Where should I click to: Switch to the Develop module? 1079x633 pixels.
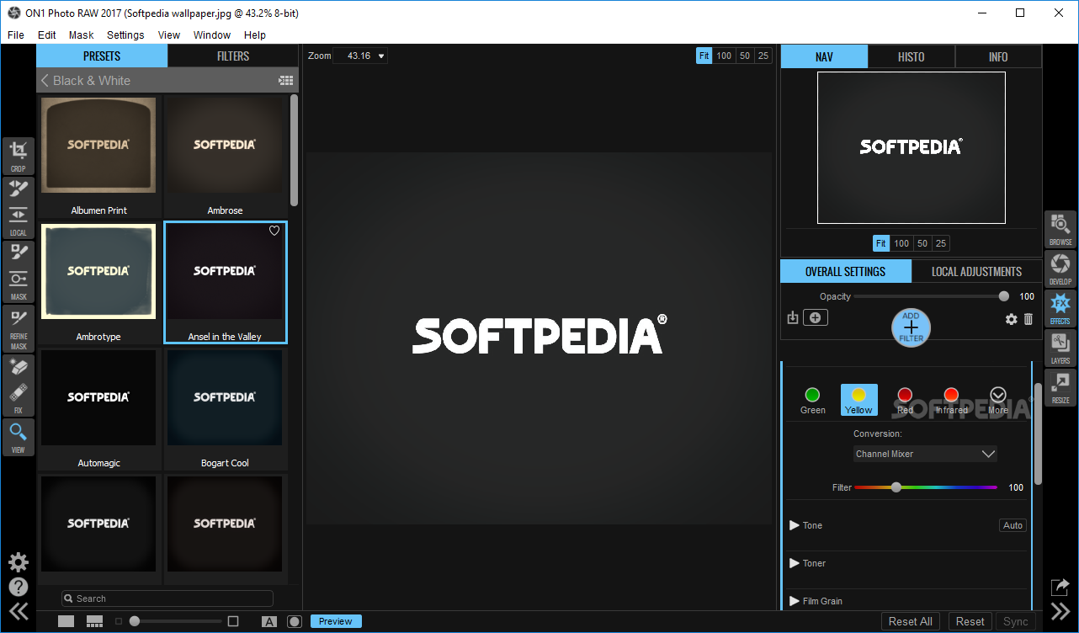1060,269
